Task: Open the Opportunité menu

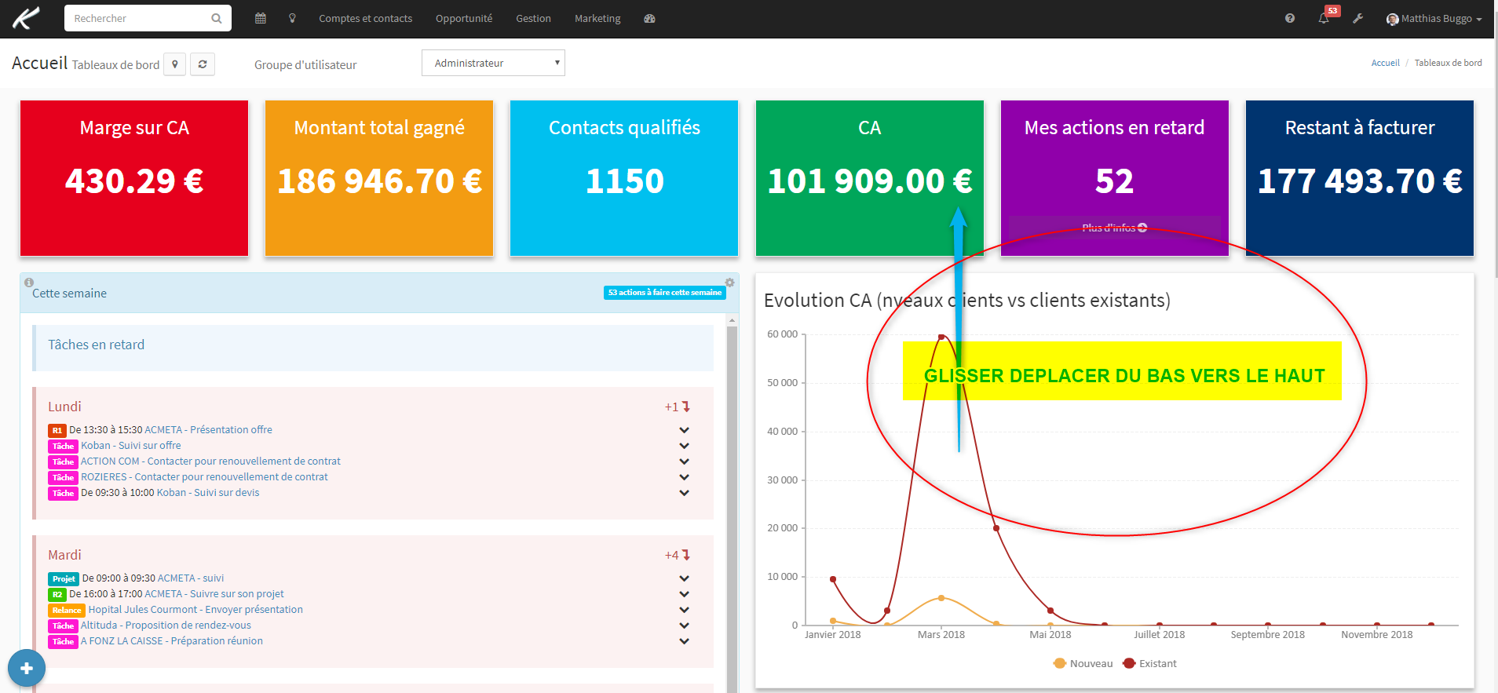Action: coord(464,18)
